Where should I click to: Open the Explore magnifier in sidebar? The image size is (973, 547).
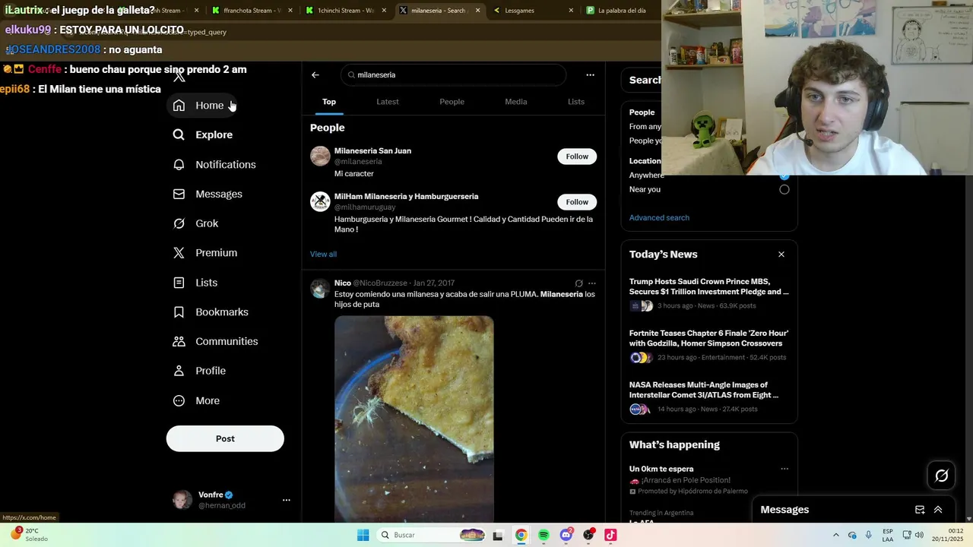tap(179, 134)
